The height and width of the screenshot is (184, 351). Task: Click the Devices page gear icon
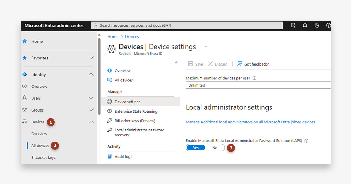(x=112, y=49)
